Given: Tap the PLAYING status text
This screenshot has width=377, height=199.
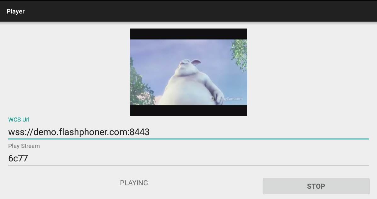Looking at the screenshot, I should coord(134,183).
